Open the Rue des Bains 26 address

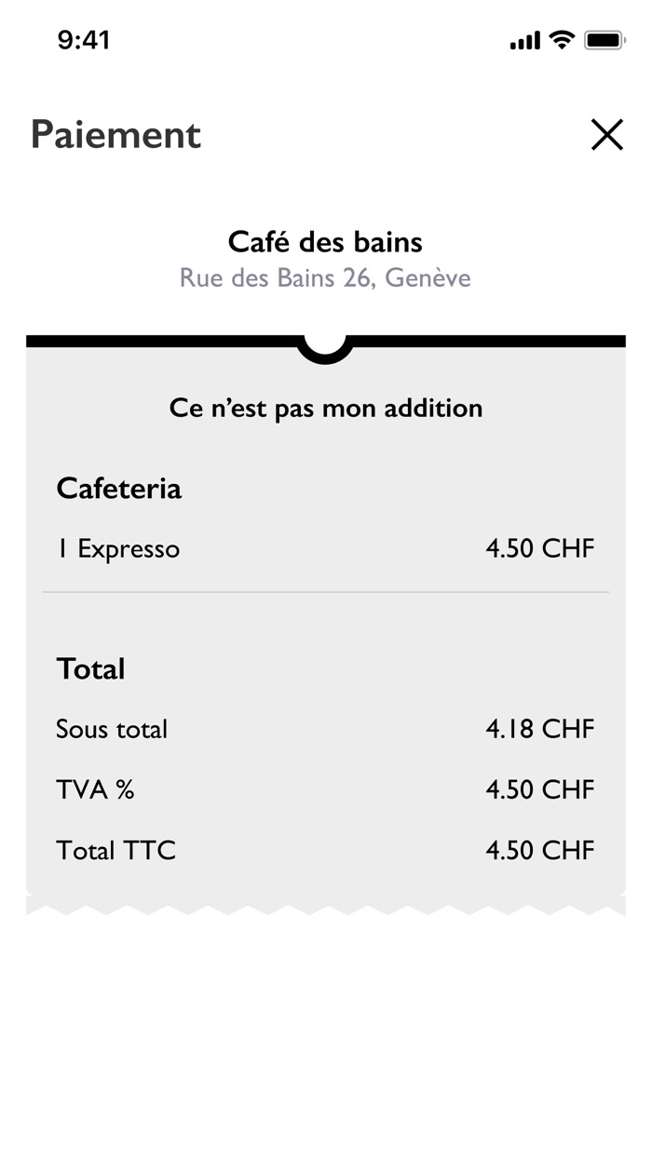[325, 278]
